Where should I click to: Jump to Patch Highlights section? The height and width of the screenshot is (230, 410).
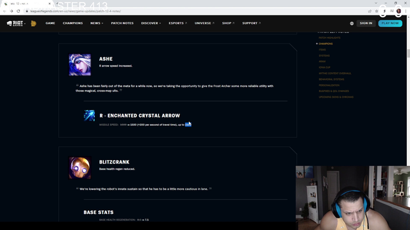(x=329, y=38)
